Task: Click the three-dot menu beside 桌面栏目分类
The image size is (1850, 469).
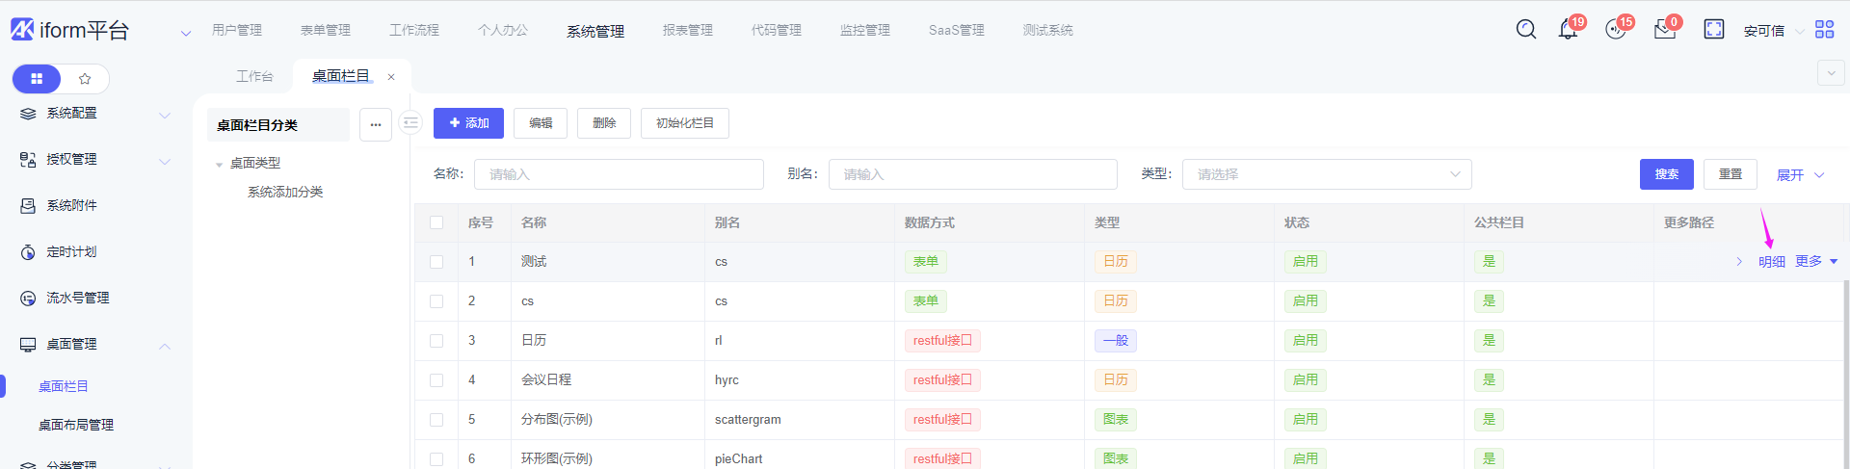Action: point(376,124)
